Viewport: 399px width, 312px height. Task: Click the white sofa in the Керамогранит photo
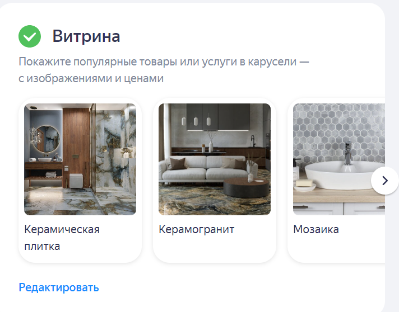coord(207,168)
